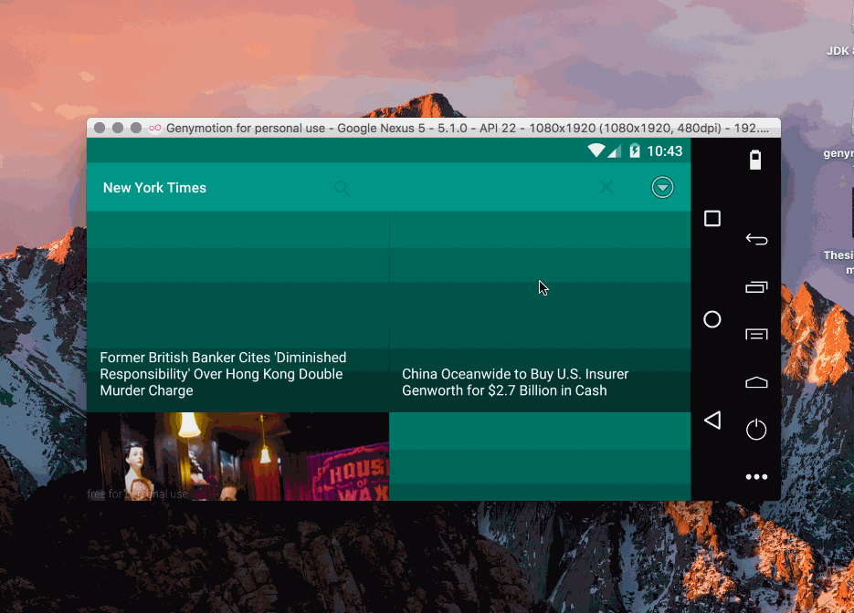Open the House of Wax article thumbnail
The width and height of the screenshot is (854, 613).
point(238,456)
